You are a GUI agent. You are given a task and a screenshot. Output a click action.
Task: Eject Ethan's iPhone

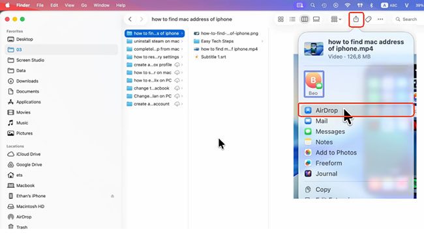112,196
